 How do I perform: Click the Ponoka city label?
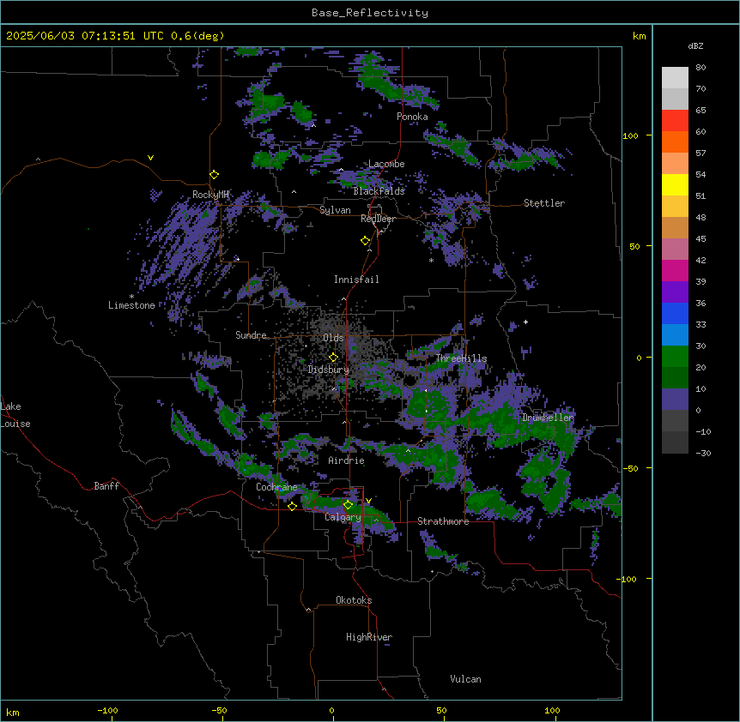(412, 117)
